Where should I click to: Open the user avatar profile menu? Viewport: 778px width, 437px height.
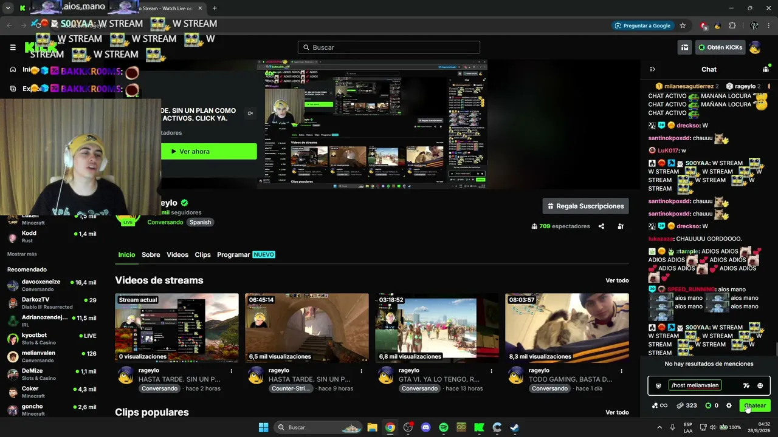[755, 47]
